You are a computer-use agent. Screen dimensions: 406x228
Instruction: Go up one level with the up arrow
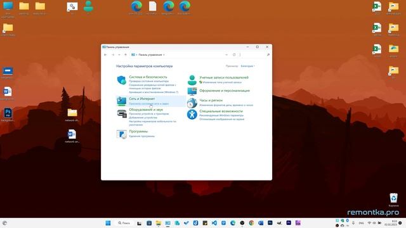click(x=126, y=55)
